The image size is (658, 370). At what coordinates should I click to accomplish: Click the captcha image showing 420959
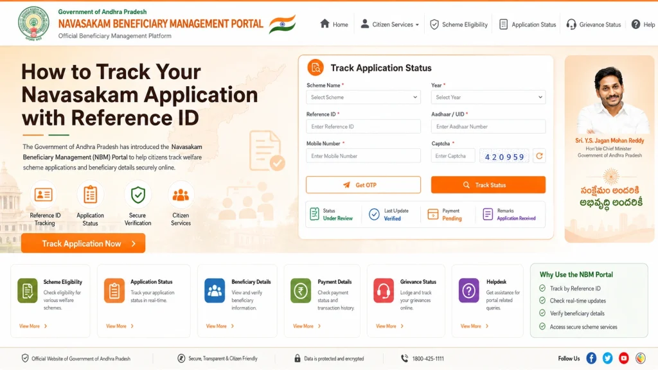[x=504, y=157]
